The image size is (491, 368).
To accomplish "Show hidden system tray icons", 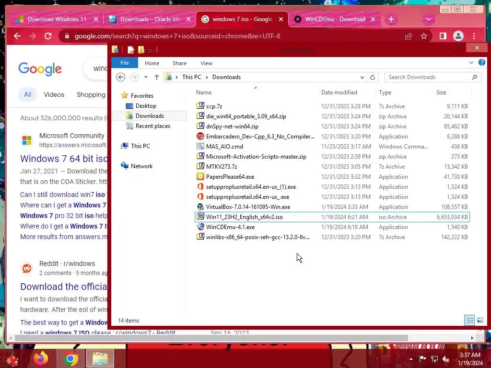I will 411,359.
